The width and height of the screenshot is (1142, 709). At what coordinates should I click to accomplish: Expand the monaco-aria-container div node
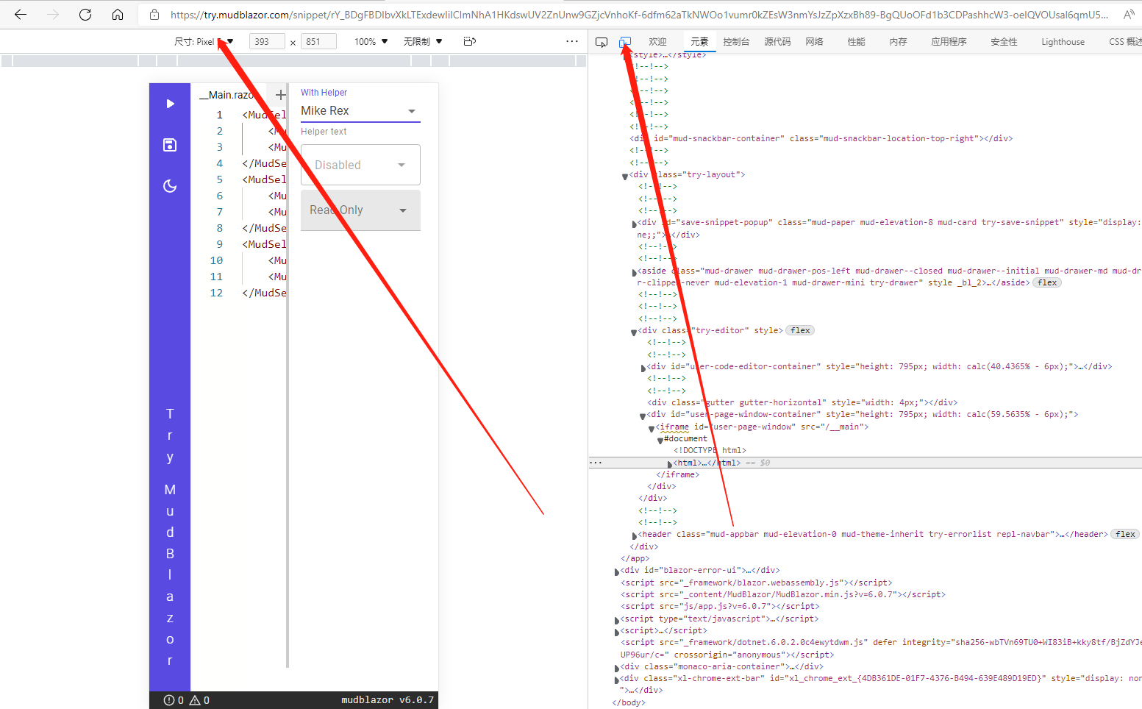617,668
